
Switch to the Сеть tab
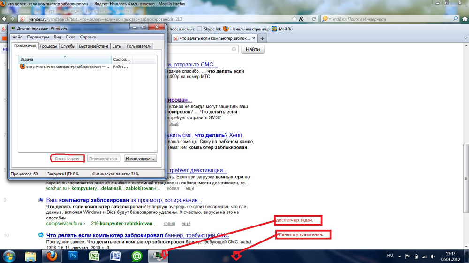(x=117, y=46)
